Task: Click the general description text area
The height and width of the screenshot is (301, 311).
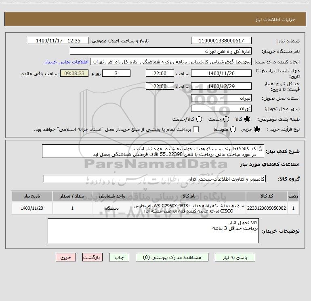Action: [153, 152]
